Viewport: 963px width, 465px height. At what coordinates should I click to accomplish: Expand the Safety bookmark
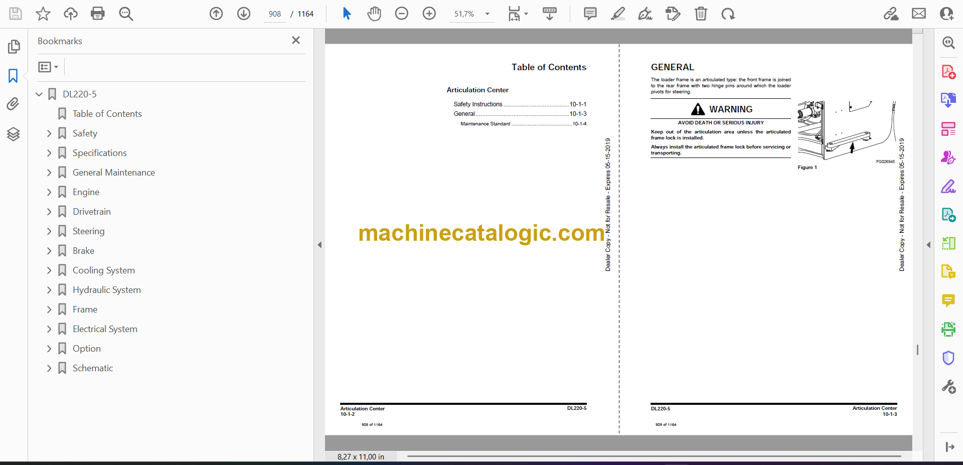coord(49,133)
